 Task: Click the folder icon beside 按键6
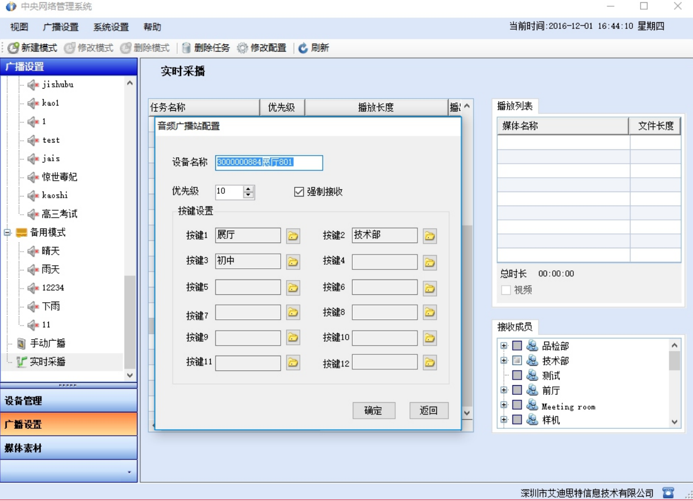430,288
